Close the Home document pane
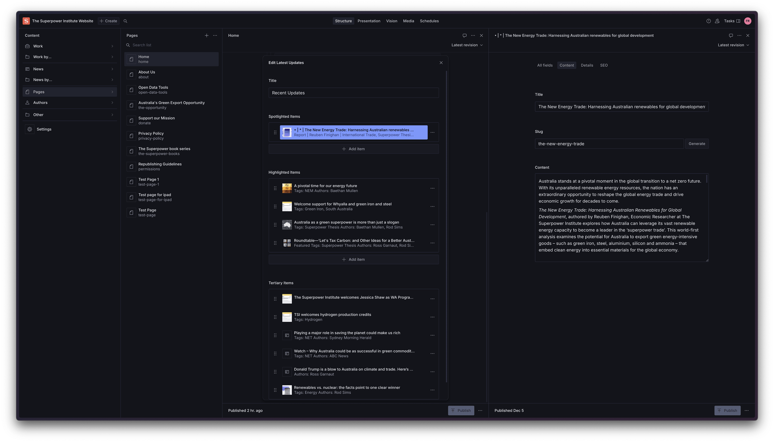The image size is (774, 442). 481,35
